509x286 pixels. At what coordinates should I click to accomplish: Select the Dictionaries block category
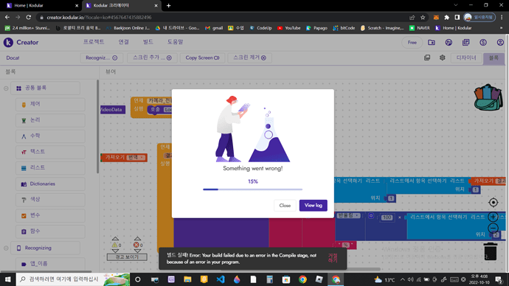50,184
